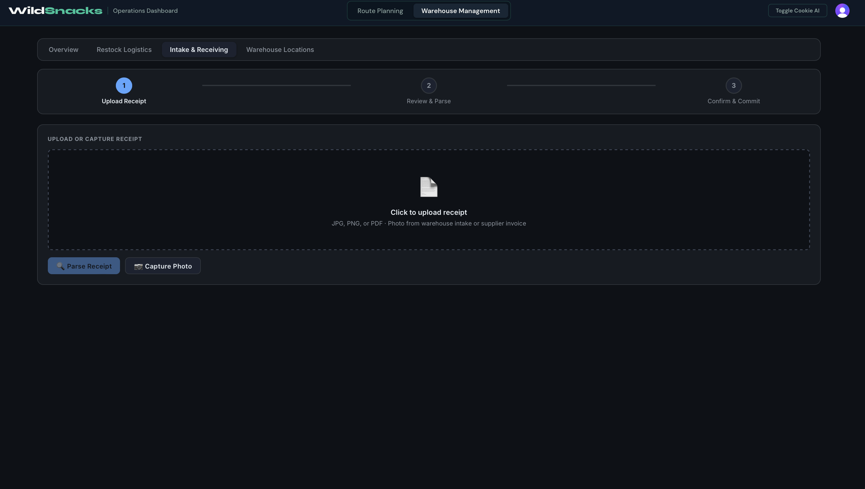Click the Confirm & Commit step label

pos(733,101)
